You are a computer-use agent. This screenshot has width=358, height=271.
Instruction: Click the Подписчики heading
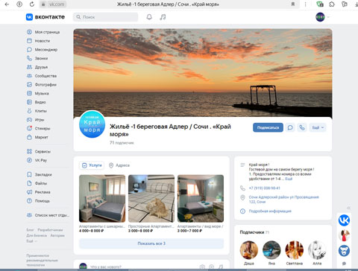(252, 232)
